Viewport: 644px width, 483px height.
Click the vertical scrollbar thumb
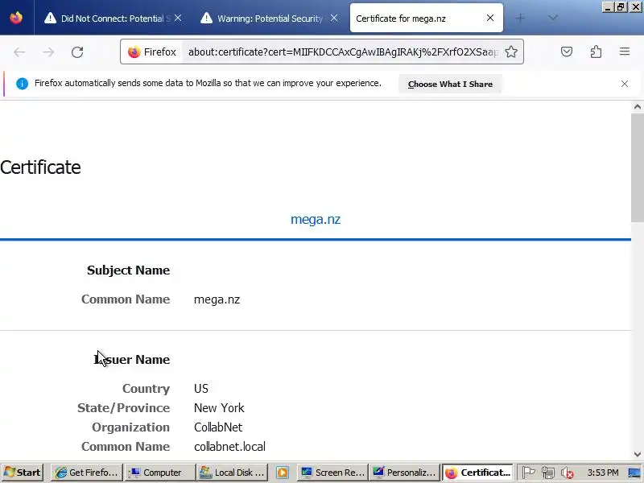click(637, 167)
